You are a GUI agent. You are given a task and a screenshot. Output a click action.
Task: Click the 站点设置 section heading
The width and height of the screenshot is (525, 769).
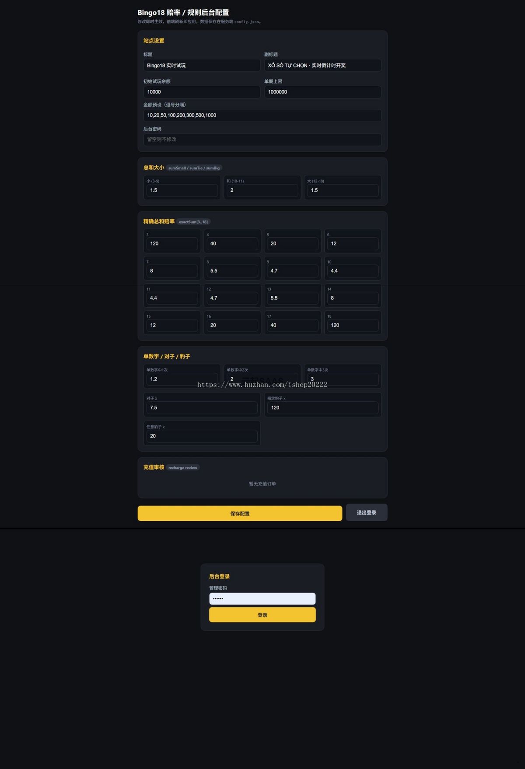[x=154, y=41]
